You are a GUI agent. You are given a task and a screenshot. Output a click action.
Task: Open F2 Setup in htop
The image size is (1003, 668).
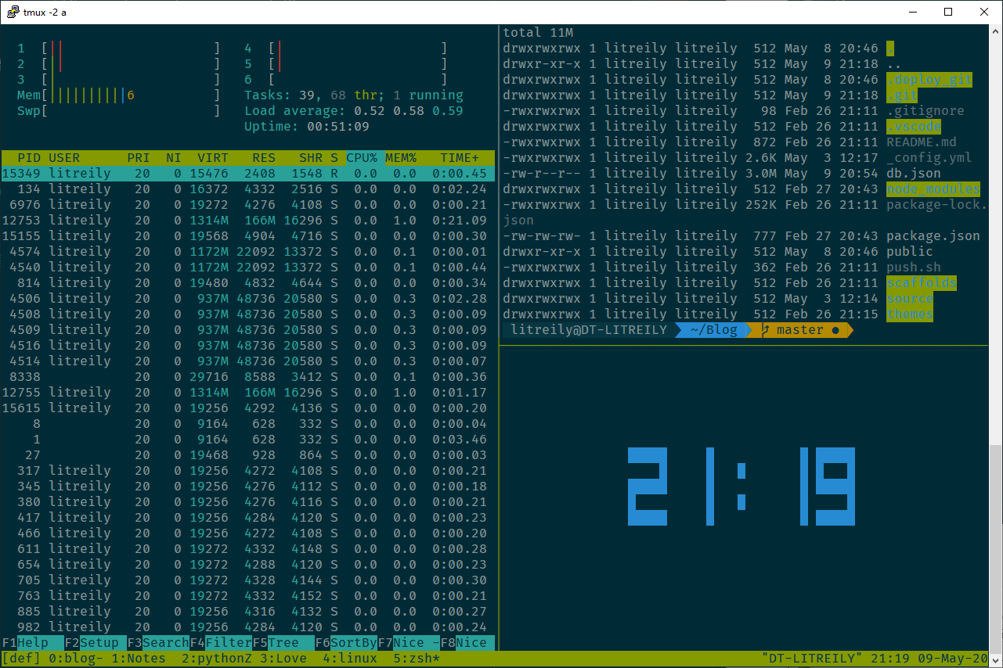[96, 643]
